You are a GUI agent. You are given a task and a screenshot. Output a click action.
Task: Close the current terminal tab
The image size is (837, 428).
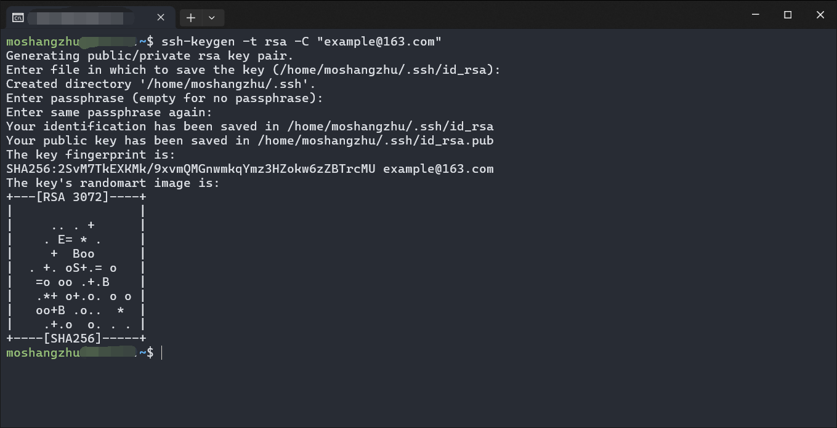coord(161,17)
